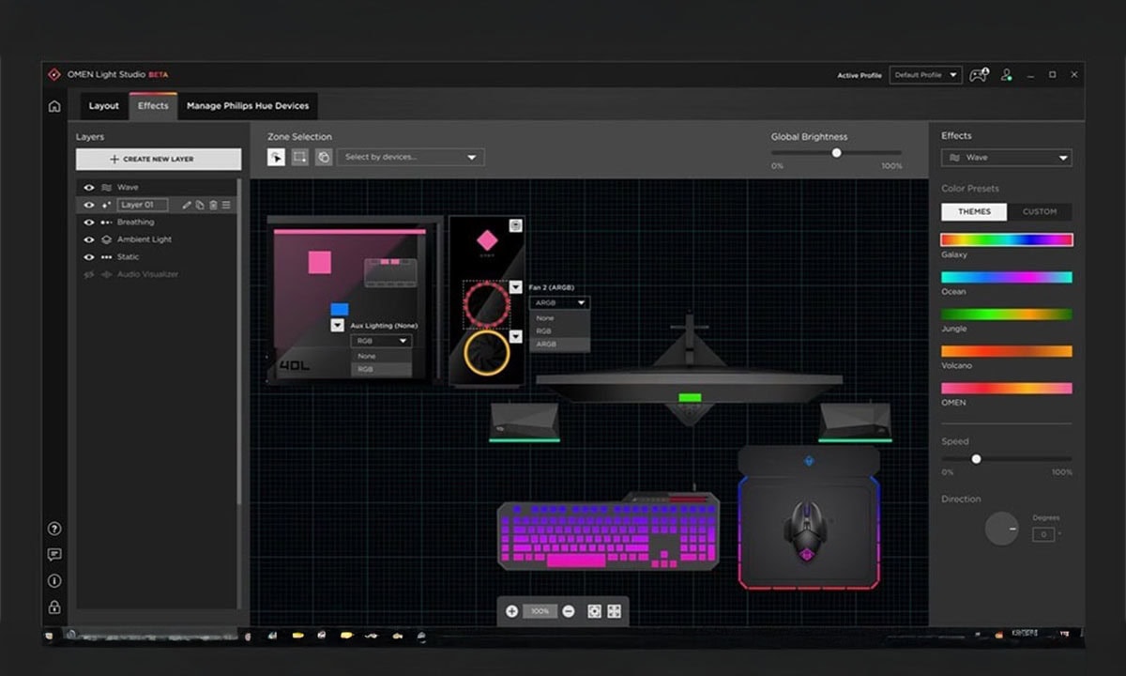The width and height of the screenshot is (1126, 676).
Task: Open the info icon in sidebar
Action: [54, 581]
